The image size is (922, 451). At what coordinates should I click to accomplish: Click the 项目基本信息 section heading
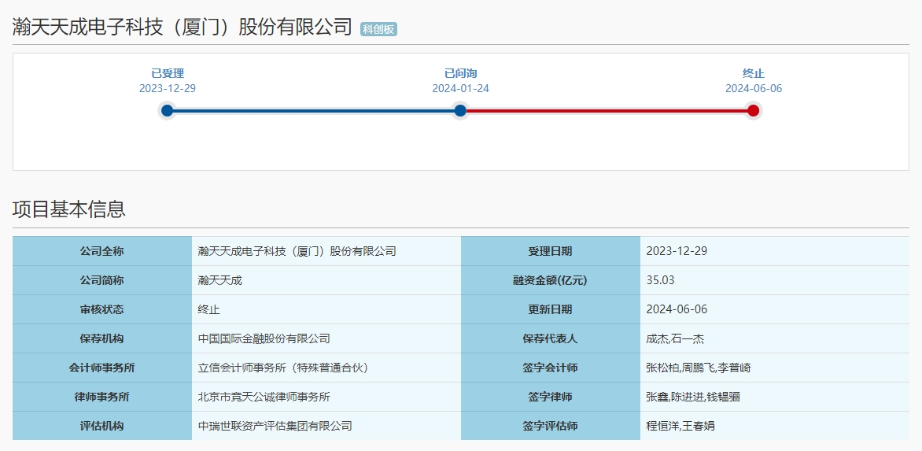point(68,209)
